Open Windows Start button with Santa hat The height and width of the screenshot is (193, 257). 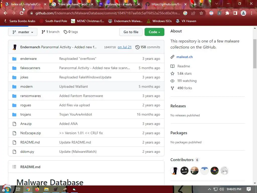[7, 189]
